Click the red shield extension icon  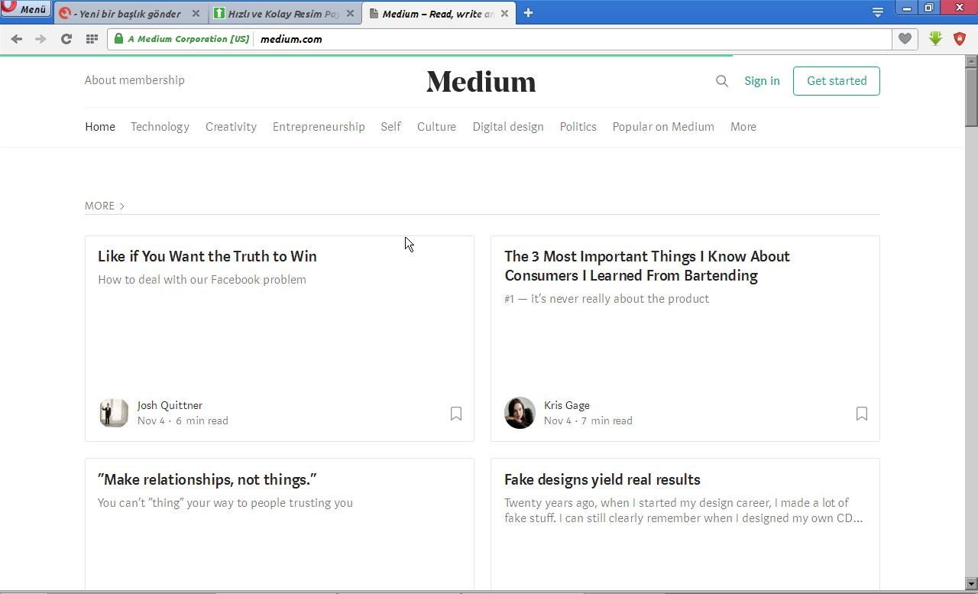click(960, 39)
